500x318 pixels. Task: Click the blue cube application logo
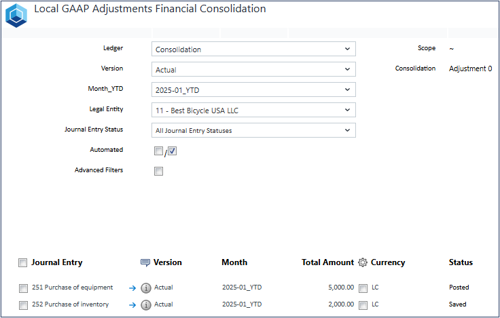[16, 16]
